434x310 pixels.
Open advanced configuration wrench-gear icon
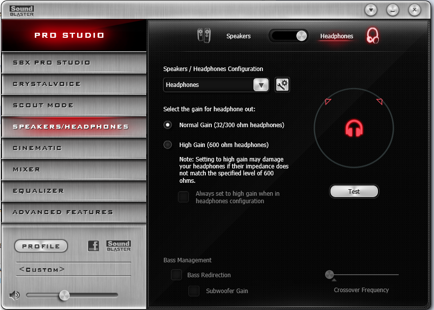[x=282, y=84]
